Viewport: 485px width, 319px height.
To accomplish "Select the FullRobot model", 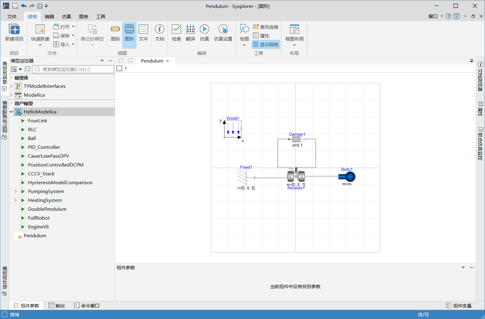I will click(39, 218).
